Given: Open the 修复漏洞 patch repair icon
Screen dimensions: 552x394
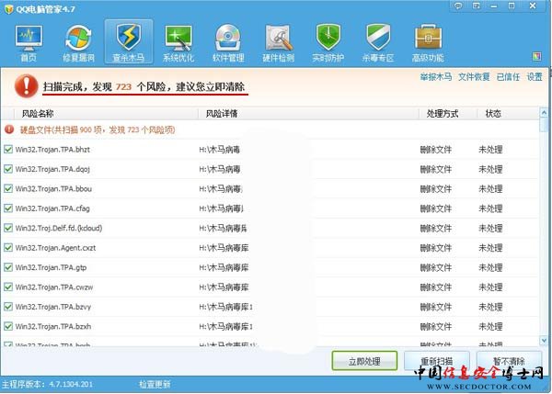Looking at the screenshot, I should (78, 42).
